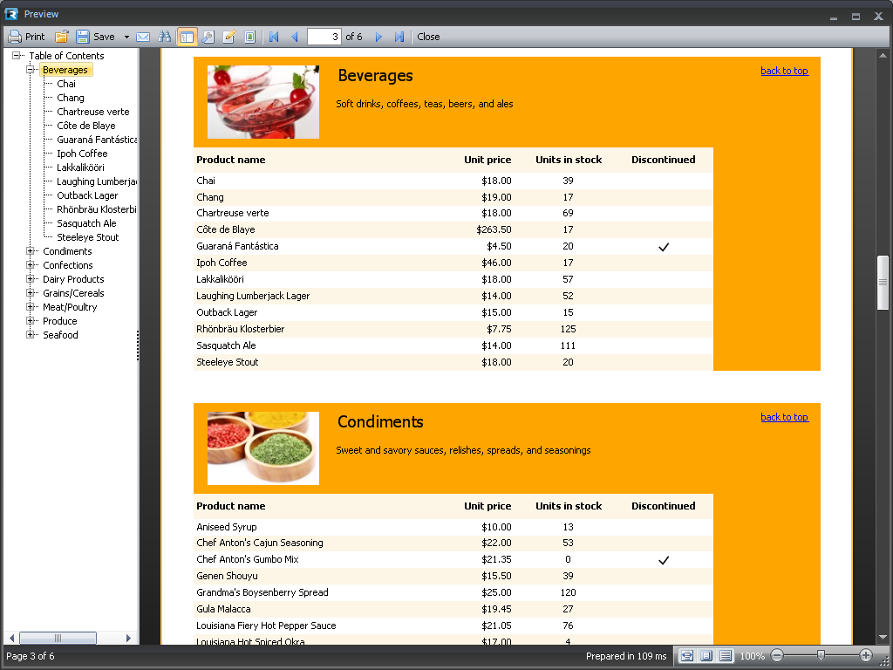The image size is (893, 670).
Task: Jump to the last page
Action: [399, 37]
